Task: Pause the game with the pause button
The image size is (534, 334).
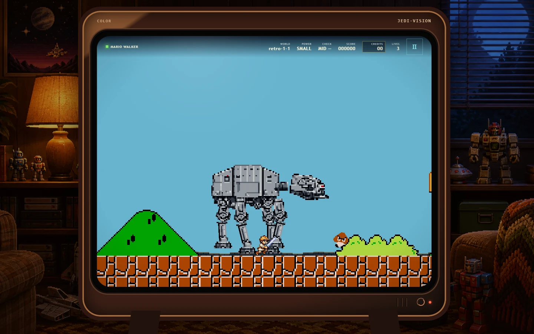Action: [x=415, y=47]
